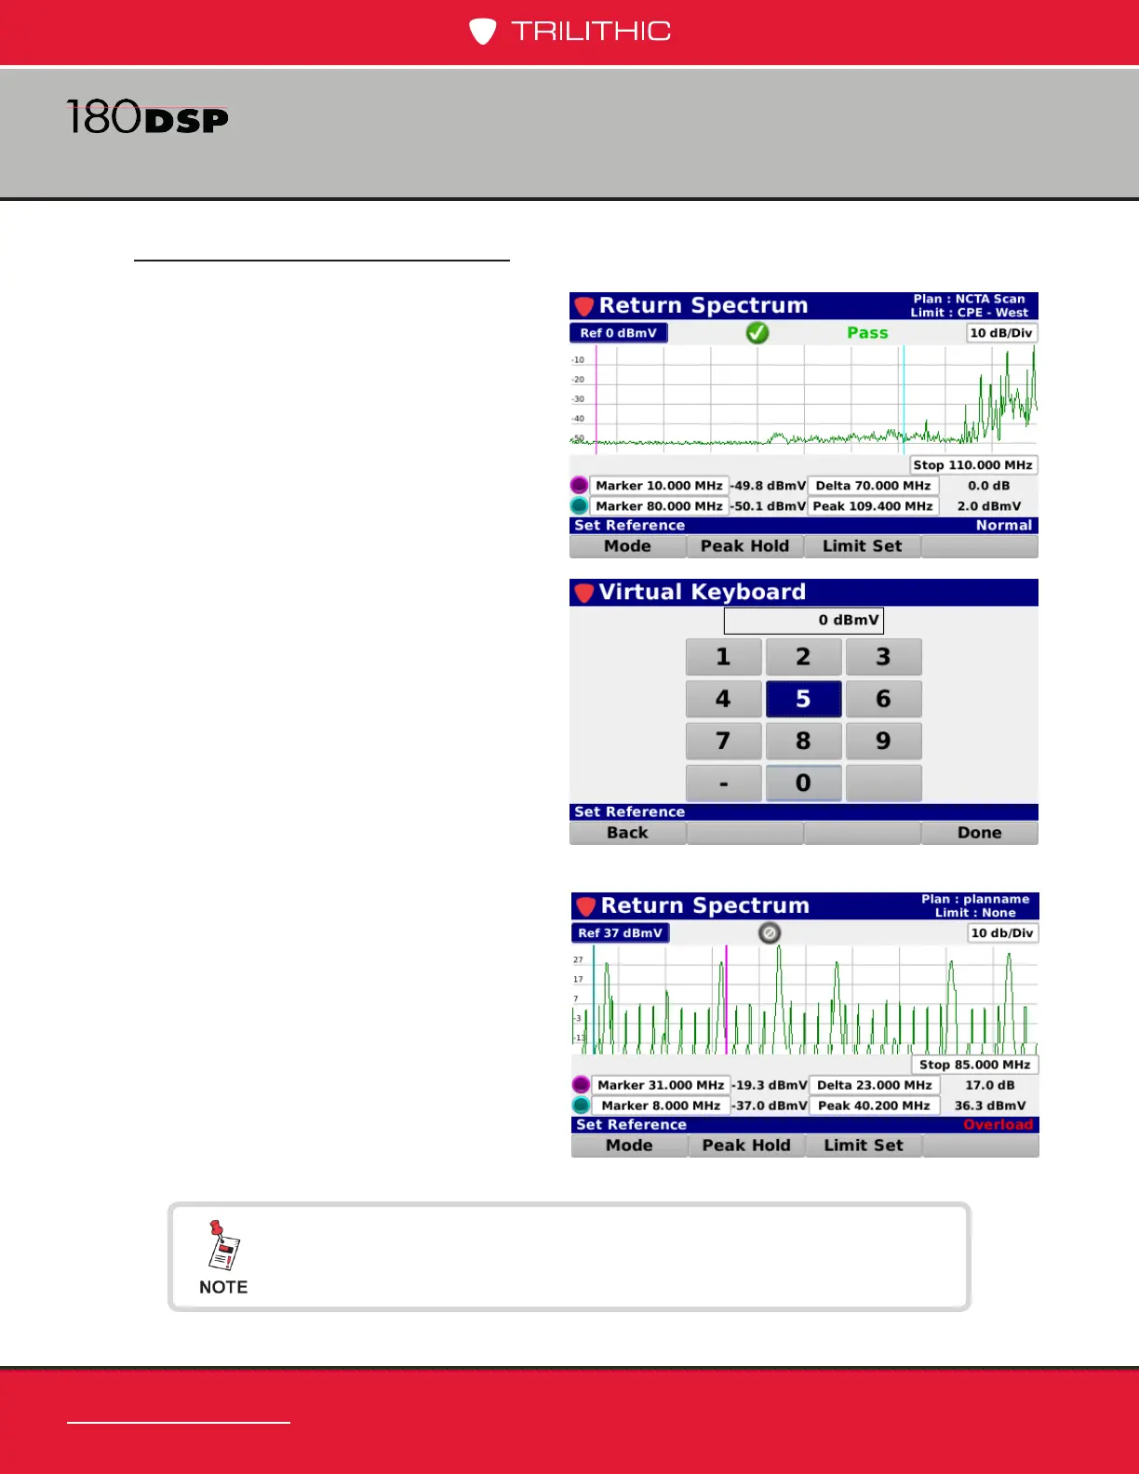Click the Plan : NCTA Scan text

pos(969,299)
